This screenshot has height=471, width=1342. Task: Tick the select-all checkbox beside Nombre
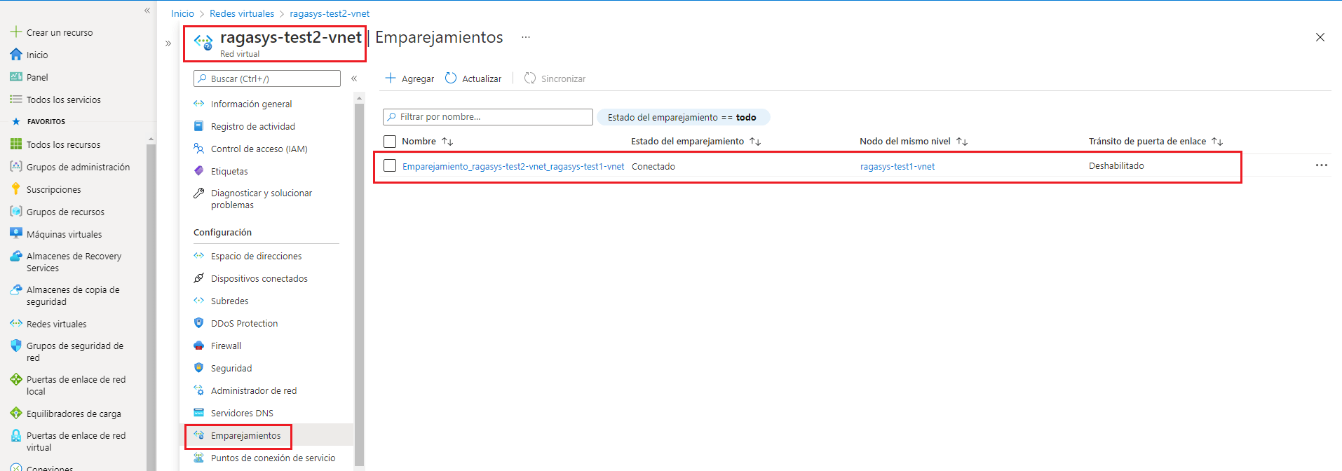pos(391,142)
